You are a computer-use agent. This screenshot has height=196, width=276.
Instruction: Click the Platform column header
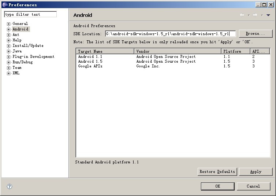coord(236,51)
